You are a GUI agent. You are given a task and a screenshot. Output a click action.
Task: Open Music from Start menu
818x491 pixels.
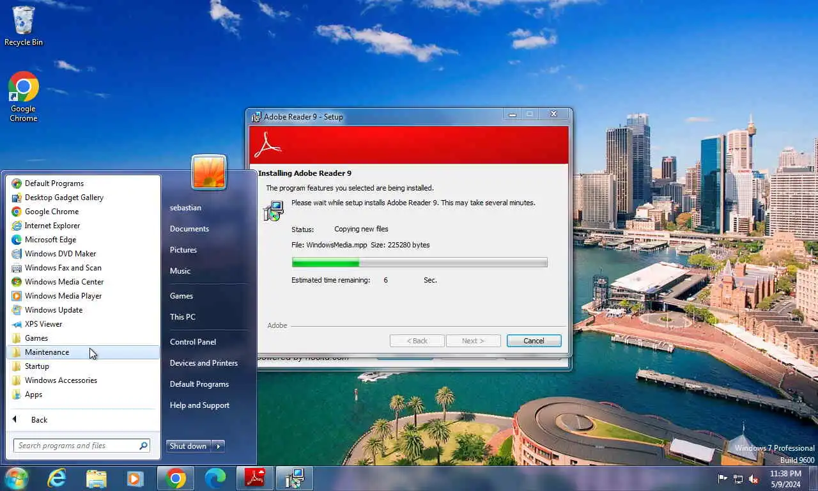[x=180, y=271]
